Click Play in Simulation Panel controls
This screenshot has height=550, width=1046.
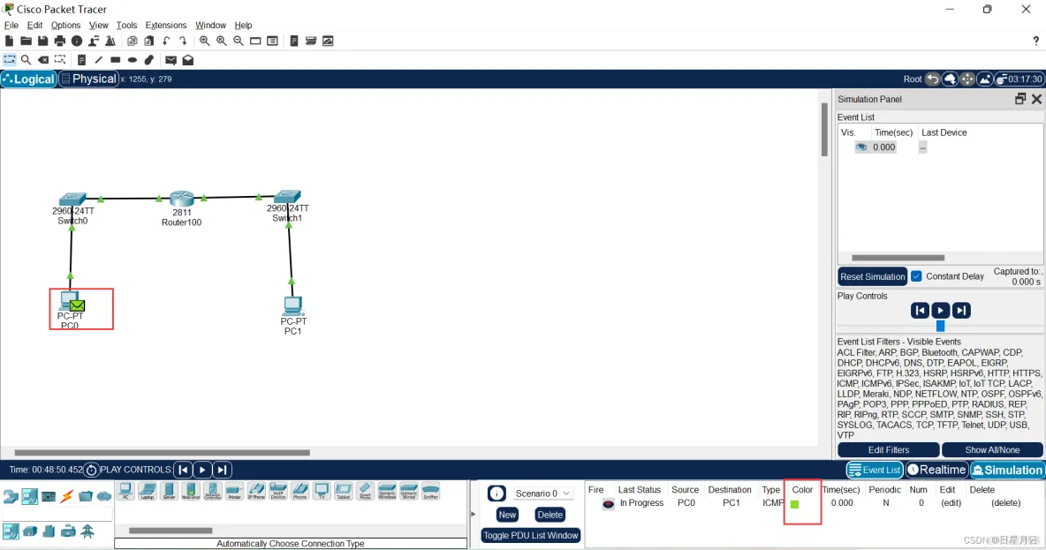[941, 311]
